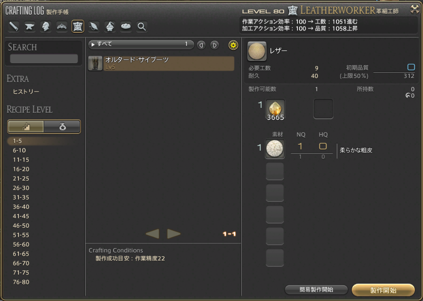Select the Blacksmith anvil class icon
The width and height of the screenshot is (423, 301).
point(30,27)
